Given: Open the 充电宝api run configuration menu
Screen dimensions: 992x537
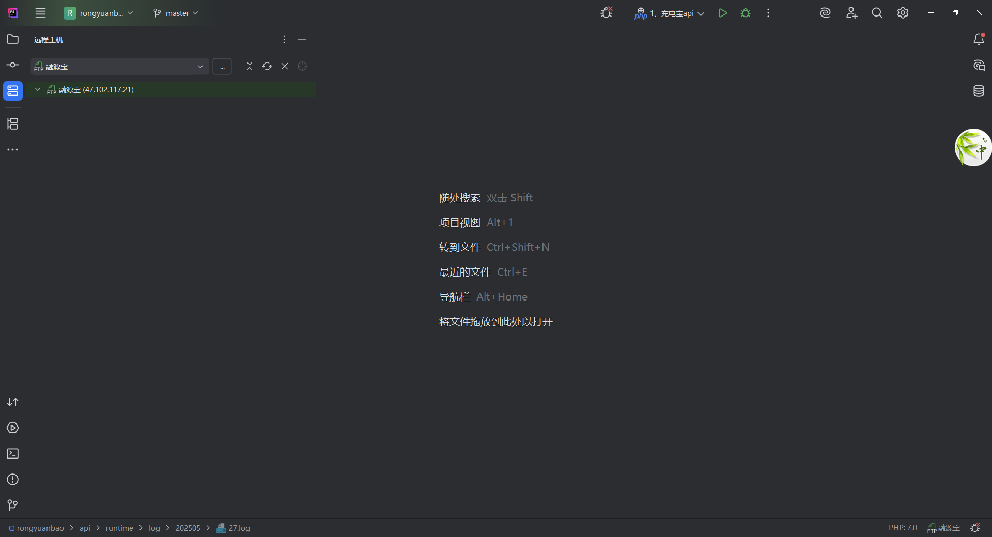Looking at the screenshot, I should coord(670,13).
